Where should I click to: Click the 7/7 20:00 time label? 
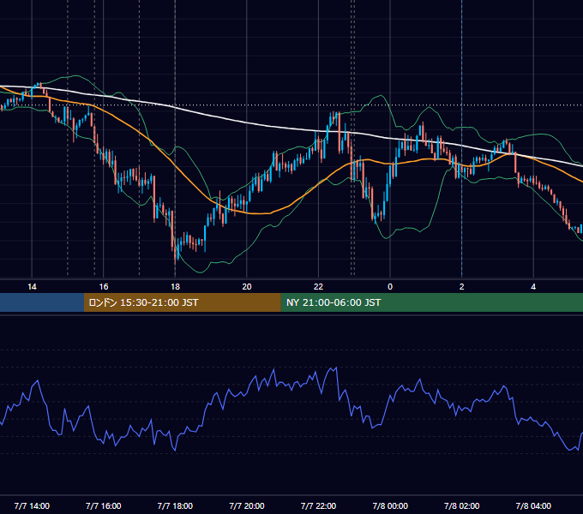tap(247, 505)
